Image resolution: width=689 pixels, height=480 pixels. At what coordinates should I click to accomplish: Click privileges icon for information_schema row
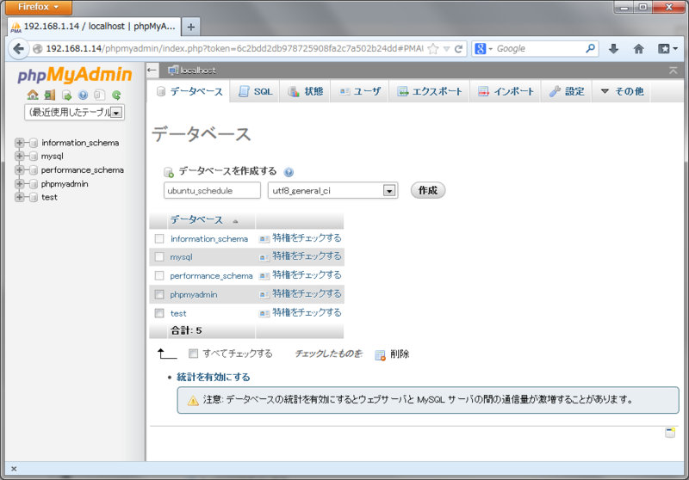(264, 238)
